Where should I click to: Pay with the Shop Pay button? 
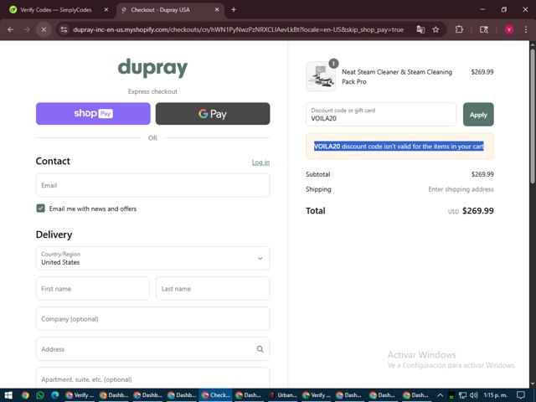[93, 114]
